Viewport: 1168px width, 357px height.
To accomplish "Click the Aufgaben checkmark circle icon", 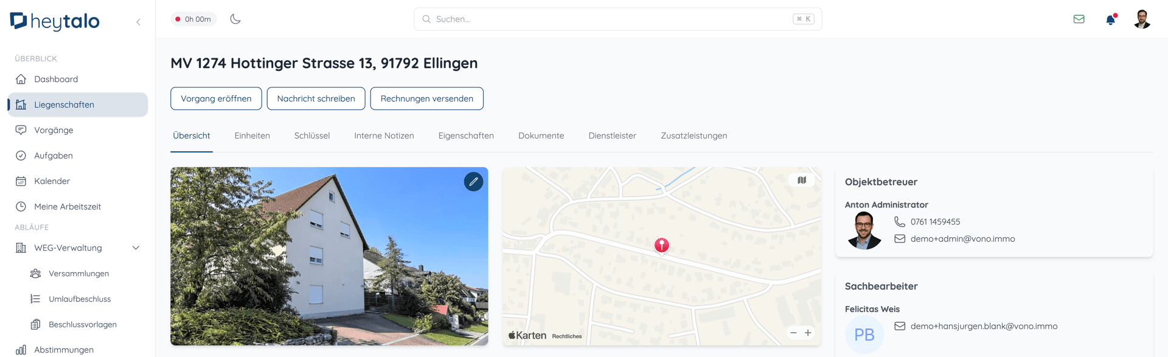I will tap(21, 156).
